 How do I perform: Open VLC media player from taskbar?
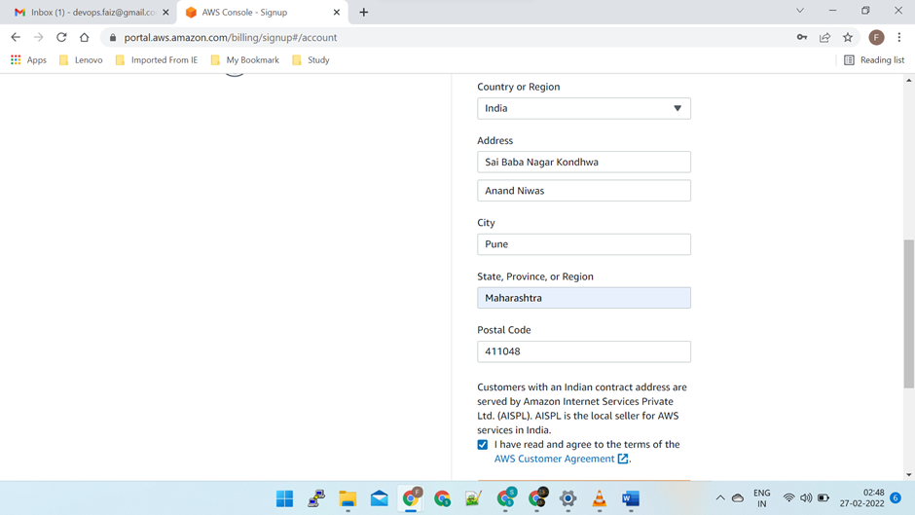tap(600, 498)
